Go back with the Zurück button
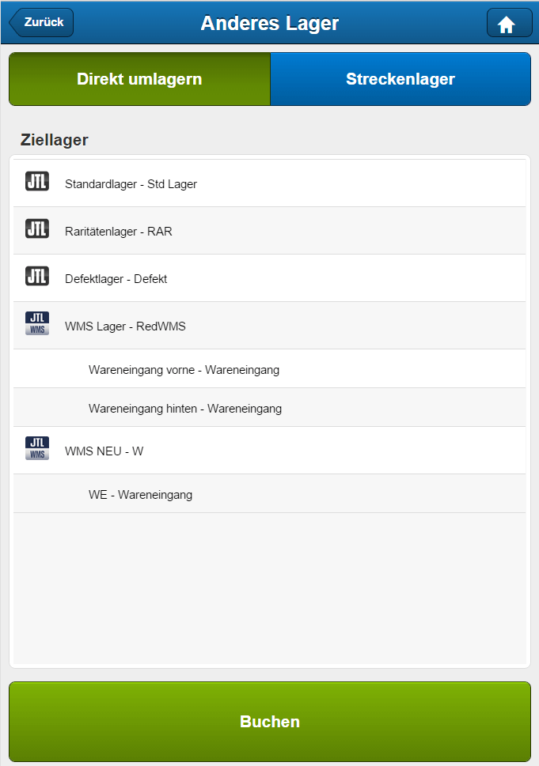The height and width of the screenshot is (766, 539). [x=42, y=23]
